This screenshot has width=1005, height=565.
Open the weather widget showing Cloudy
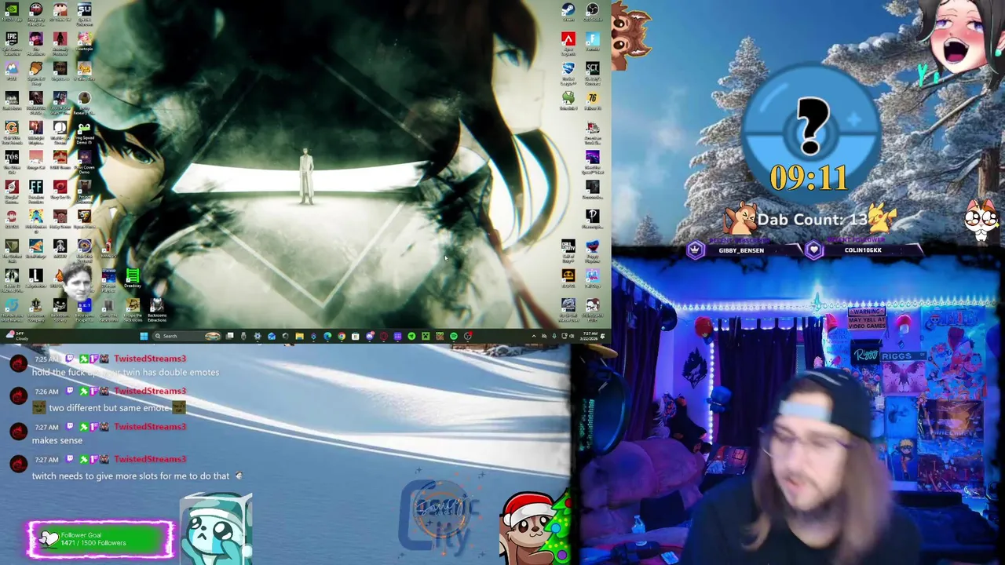point(16,336)
